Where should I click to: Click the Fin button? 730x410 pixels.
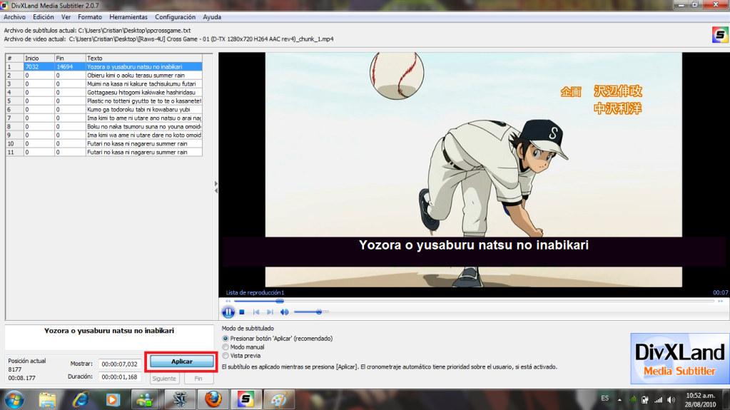click(198, 379)
